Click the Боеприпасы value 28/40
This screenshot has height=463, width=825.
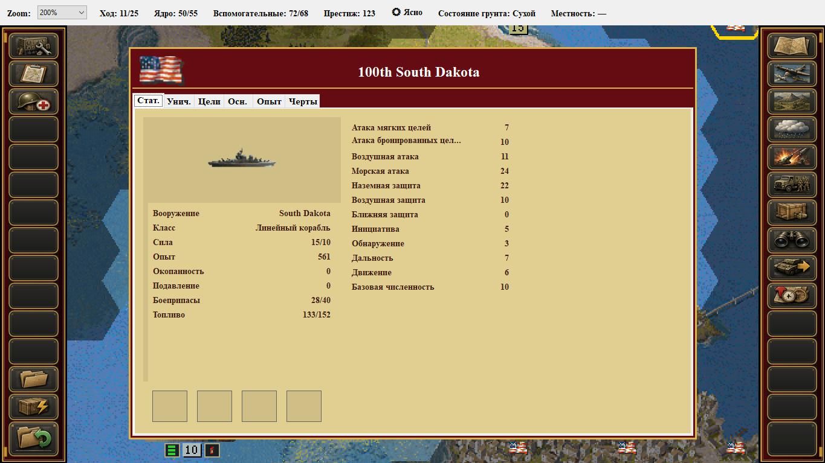(321, 301)
